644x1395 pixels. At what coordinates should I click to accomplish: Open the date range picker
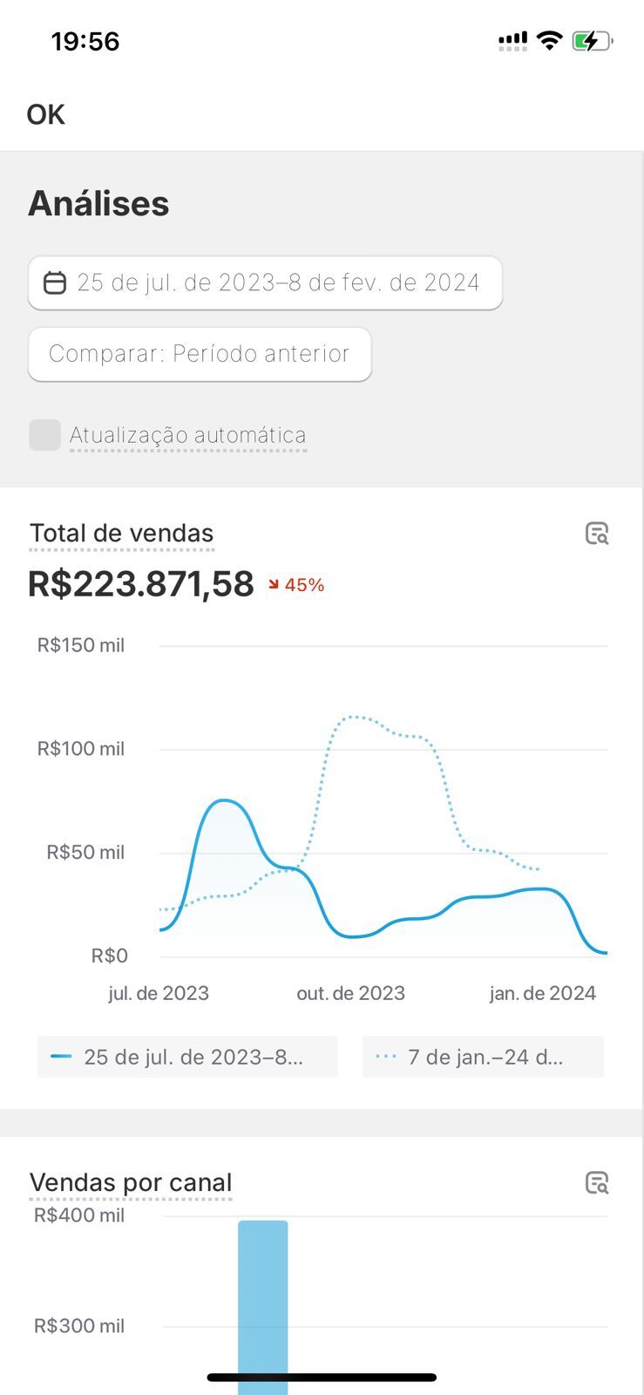[x=265, y=282]
